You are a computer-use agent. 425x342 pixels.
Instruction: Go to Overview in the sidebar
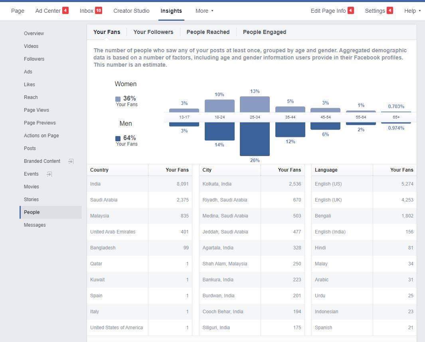[34, 34]
